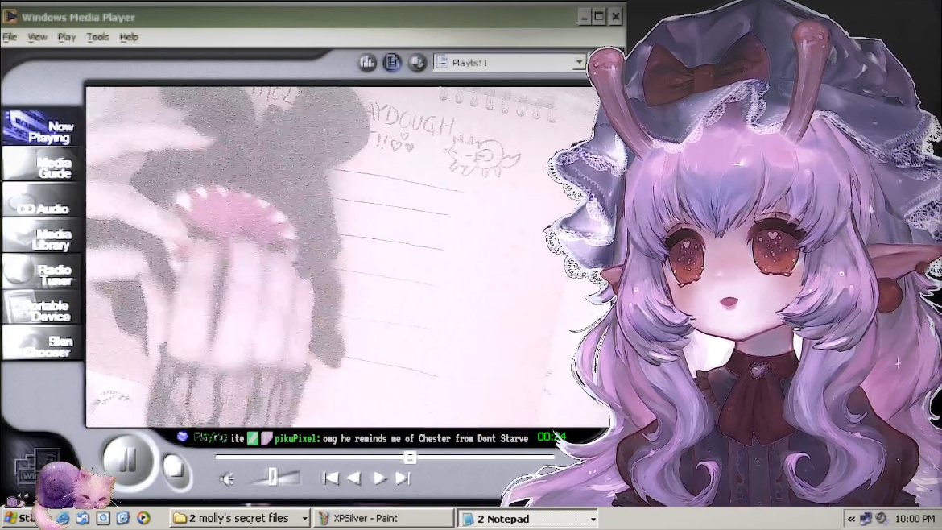The image size is (942, 530).
Task: Open molly's secret files taskbar group
Action: pyautogui.click(x=240, y=518)
